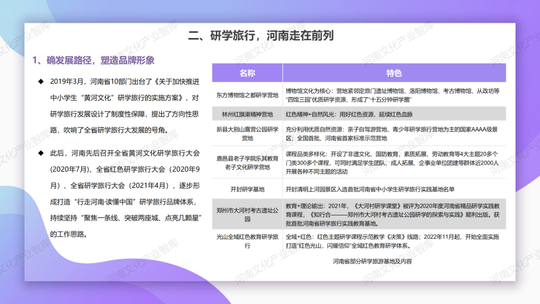Click the '新县大别山露营公园研学营地' cell
The image size is (540, 304).
pyautogui.click(x=247, y=133)
